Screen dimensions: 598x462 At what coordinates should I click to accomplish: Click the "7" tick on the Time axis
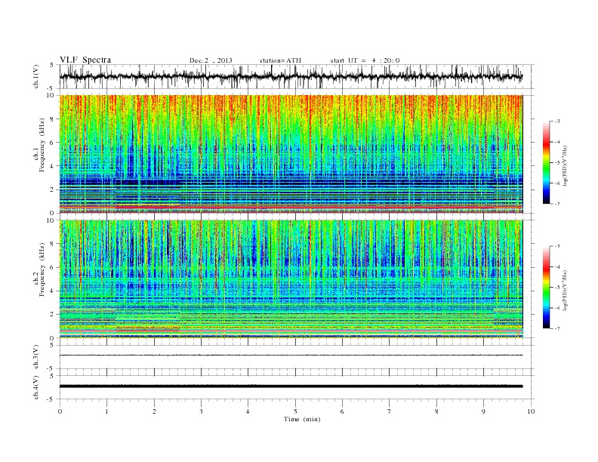[x=390, y=411]
